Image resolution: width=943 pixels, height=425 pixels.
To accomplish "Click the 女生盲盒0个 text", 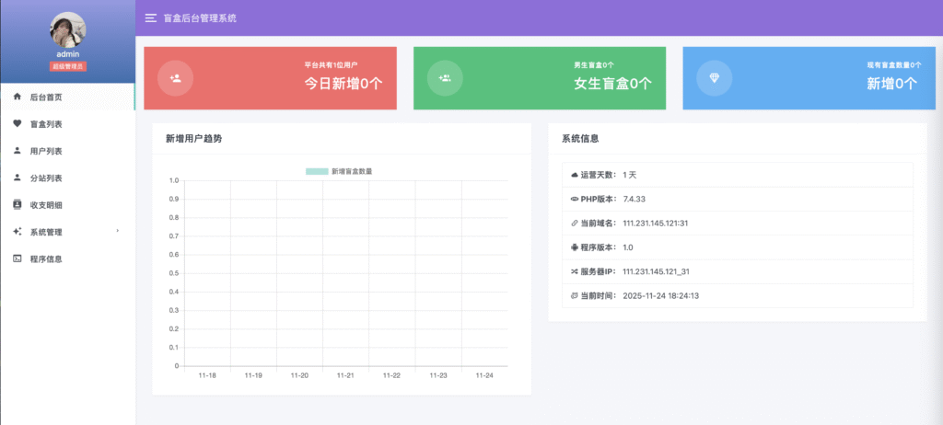I will click(612, 84).
